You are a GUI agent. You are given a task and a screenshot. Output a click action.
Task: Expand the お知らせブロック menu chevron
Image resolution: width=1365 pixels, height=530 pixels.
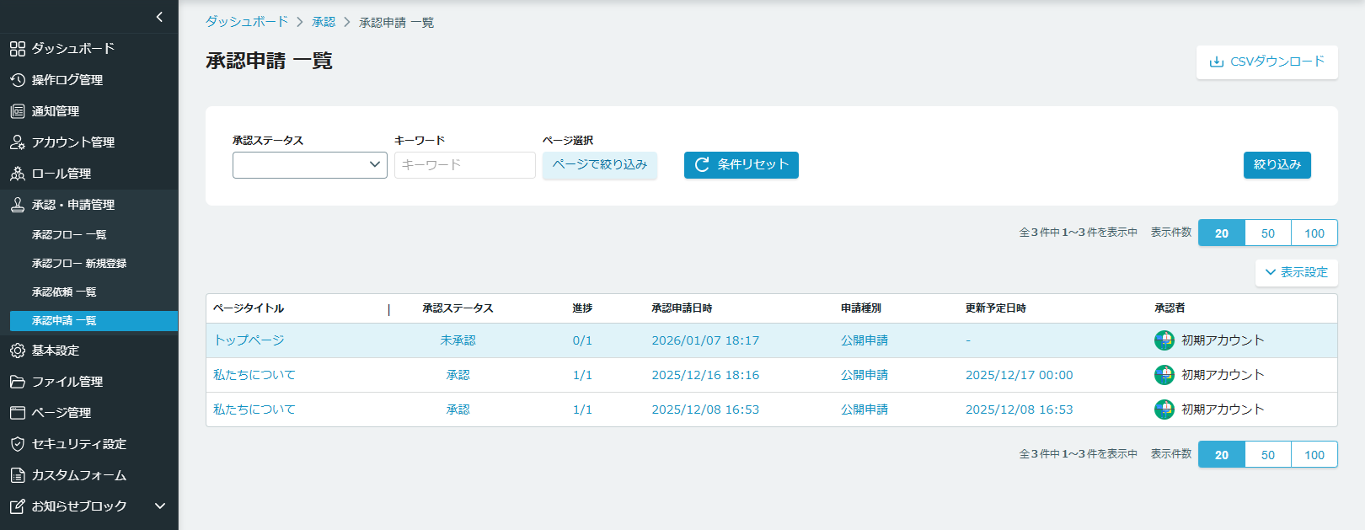point(160,506)
